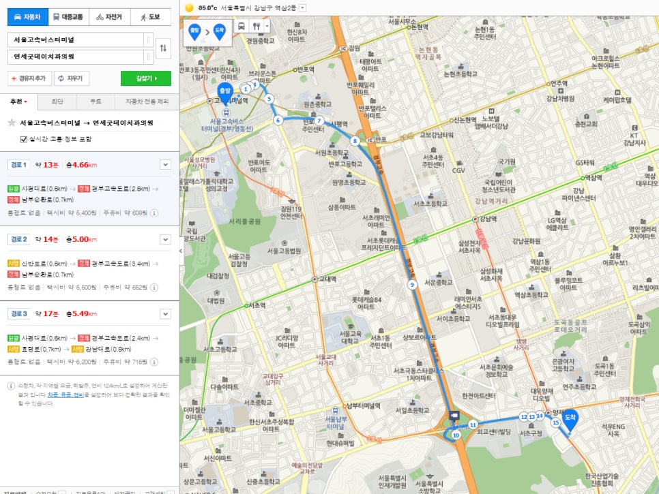Click the blue 출발 start pin on the map
Screen dimensions: 659x494
pyautogui.click(x=224, y=95)
